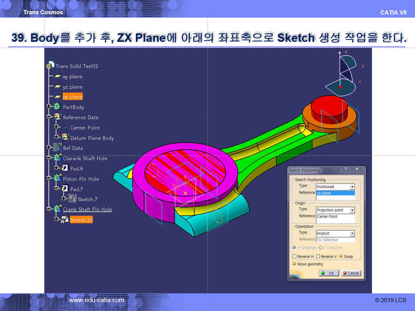Toggle the Swap checkbox
Viewport: 415px width, 311px height.
point(341,256)
